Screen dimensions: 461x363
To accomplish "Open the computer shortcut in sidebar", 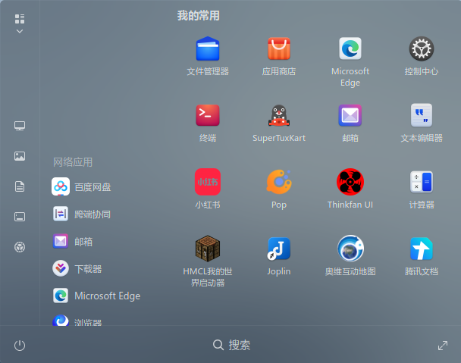I will (x=20, y=126).
